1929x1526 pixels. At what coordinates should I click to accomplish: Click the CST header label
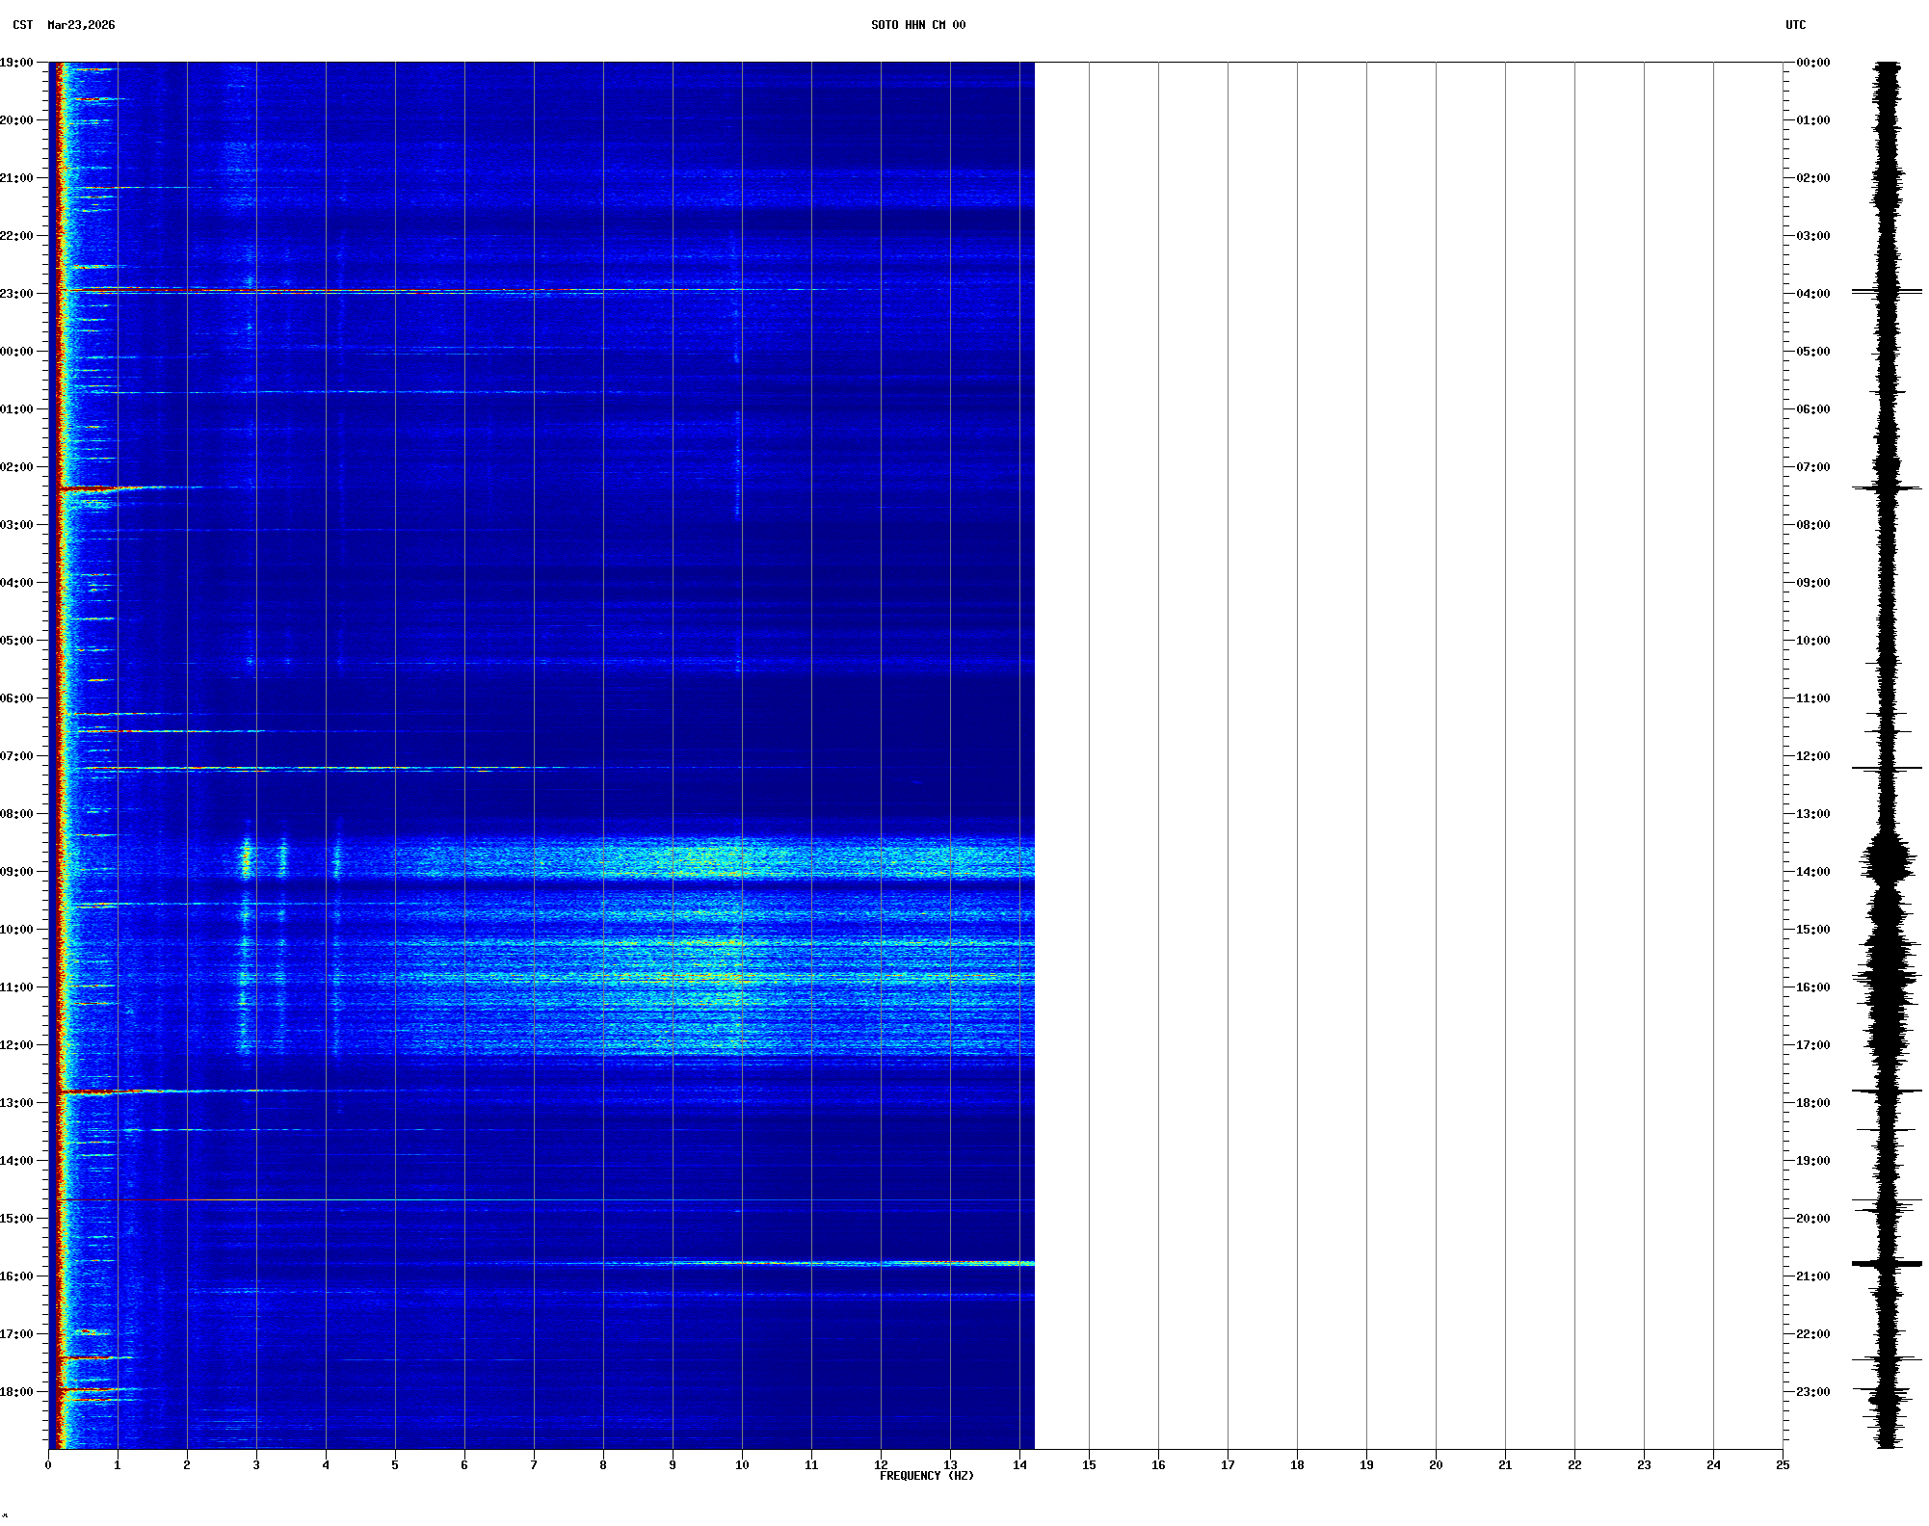(x=22, y=25)
